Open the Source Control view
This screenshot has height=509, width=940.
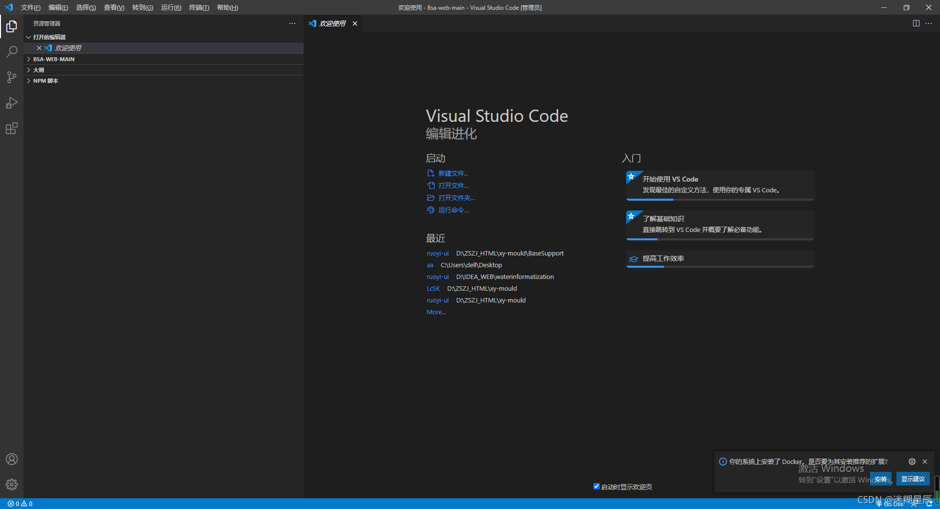(x=12, y=77)
